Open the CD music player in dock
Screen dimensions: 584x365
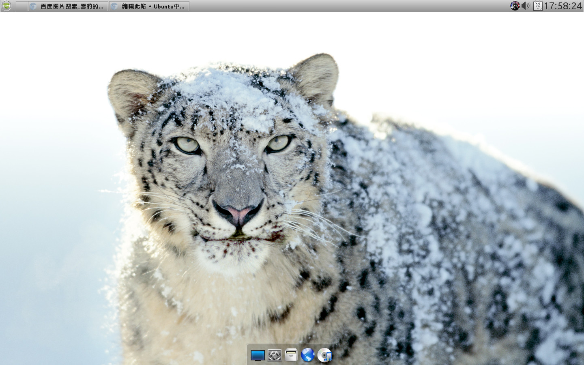tap(324, 355)
